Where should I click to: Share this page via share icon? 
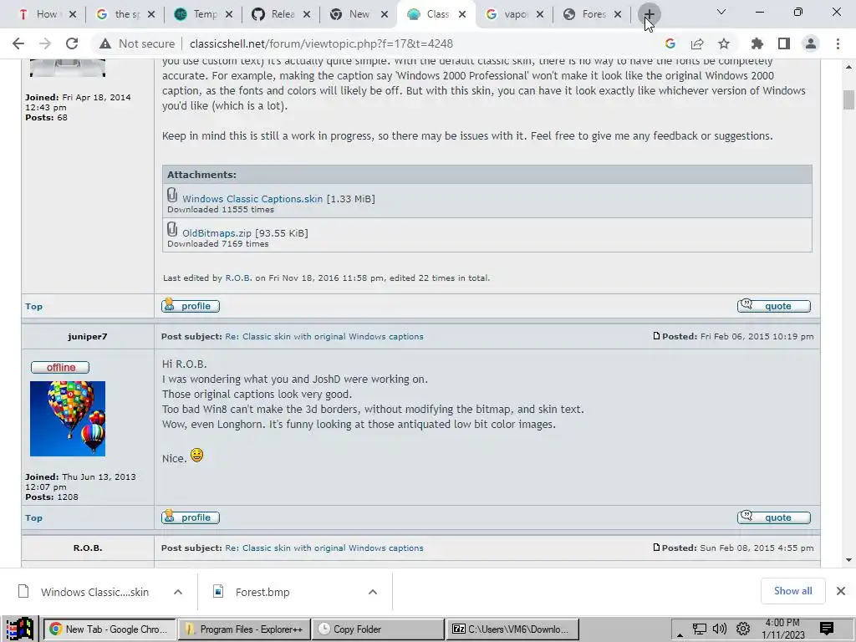697,43
